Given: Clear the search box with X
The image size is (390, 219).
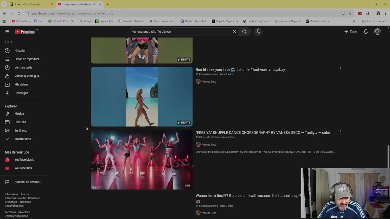Looking at the screenshot, I should 235,32.
